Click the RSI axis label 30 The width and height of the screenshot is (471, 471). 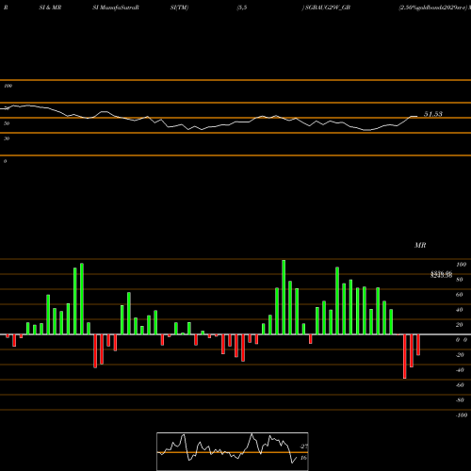click(7, 138)
